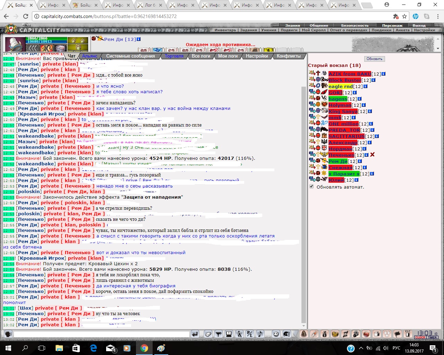Viewport: 444px width, 355px height.
Task: Open the Мой Скролл link
Action: (x=314, y=30)
